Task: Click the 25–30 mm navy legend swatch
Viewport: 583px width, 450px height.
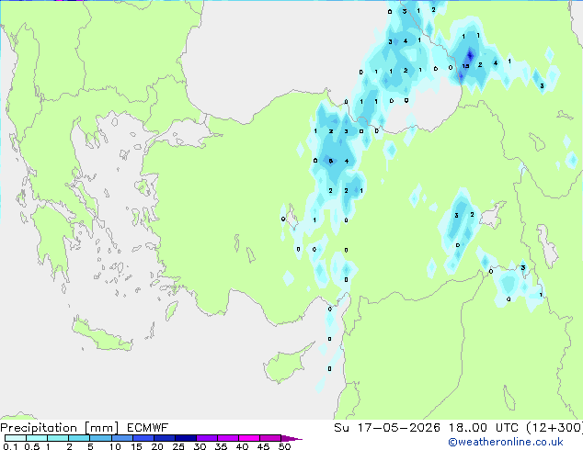Action: coord(186,438)
